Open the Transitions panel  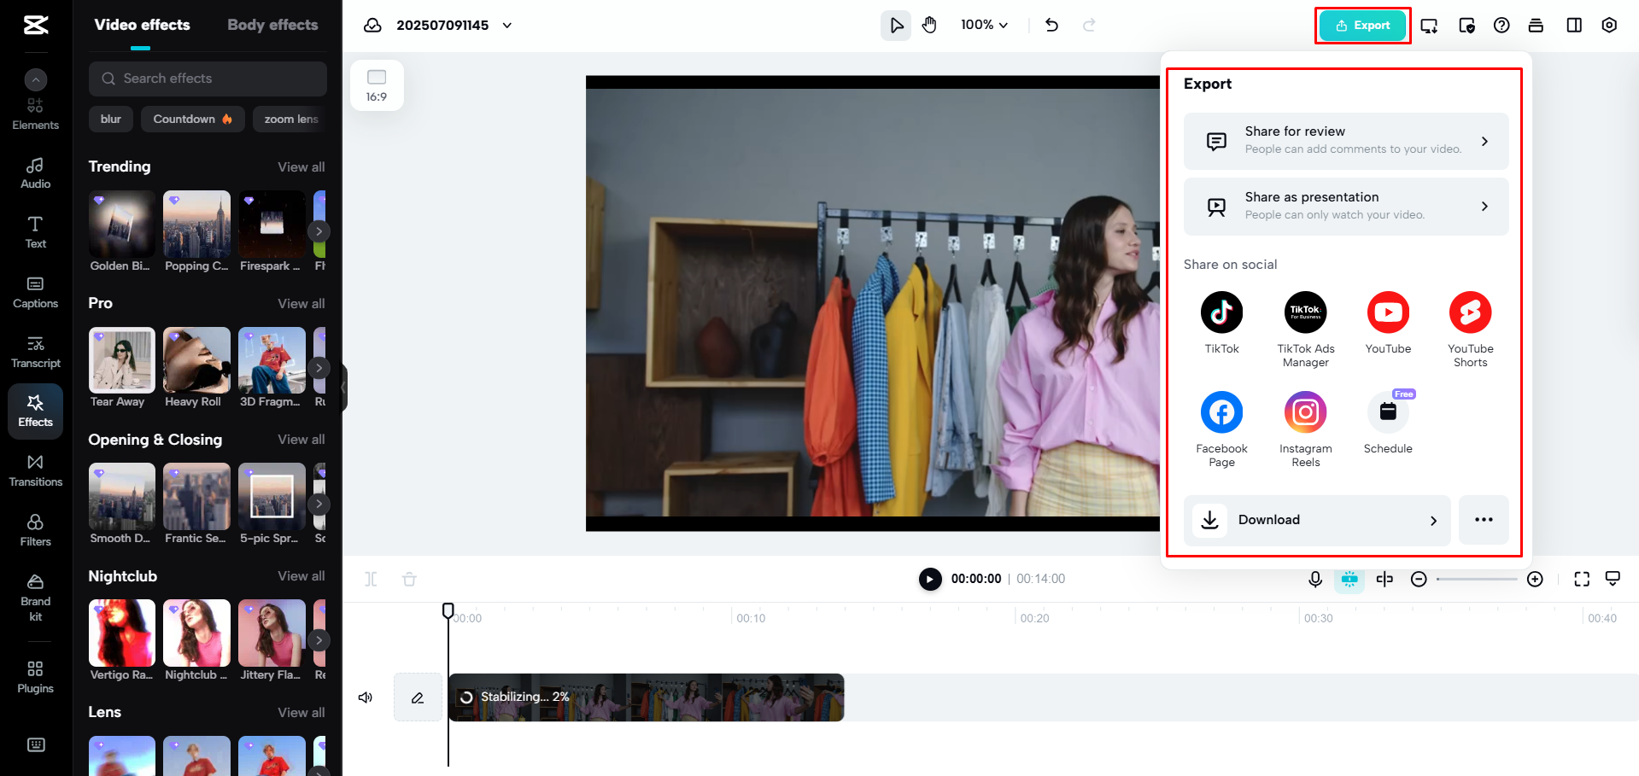(35, 470)
